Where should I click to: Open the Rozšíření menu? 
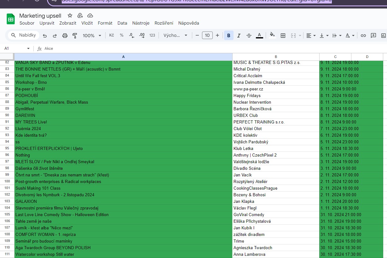coord(164,23)
